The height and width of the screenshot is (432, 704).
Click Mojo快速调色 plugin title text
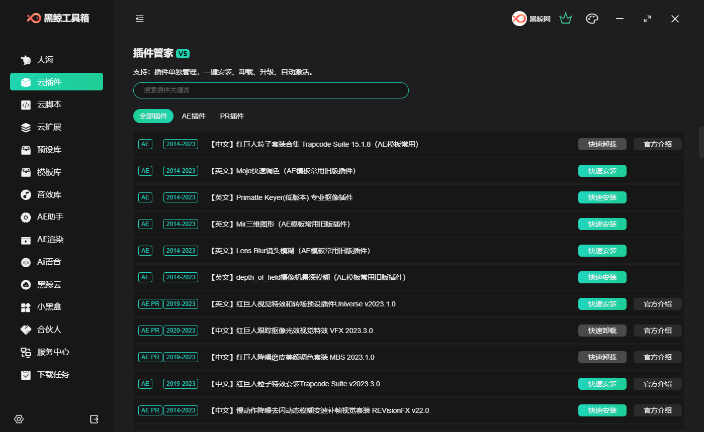point(282,171)
